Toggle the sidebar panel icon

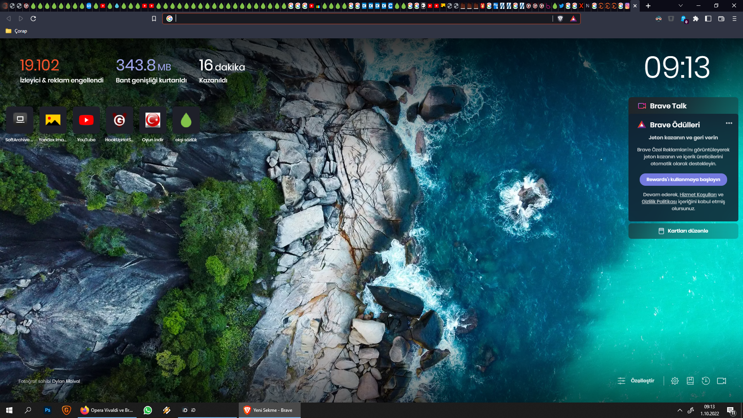[x=708, y=19]
